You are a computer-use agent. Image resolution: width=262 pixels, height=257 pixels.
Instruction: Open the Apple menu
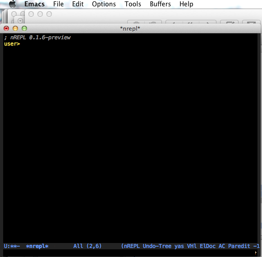(x=12, y=4)
